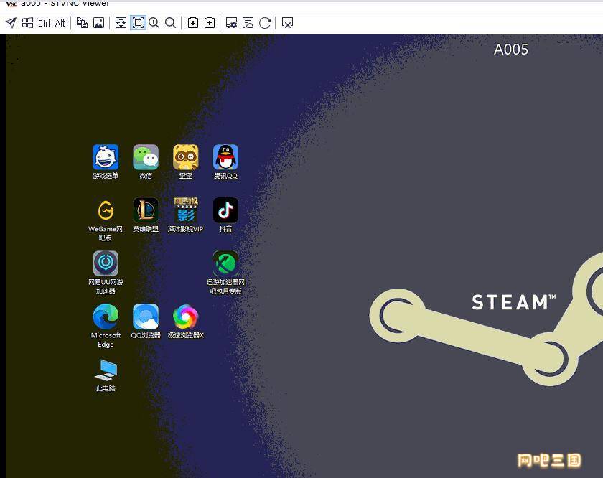Open connection settings monitor-gear icon
This screenshot has height=478, width=603.
point(231,23)
